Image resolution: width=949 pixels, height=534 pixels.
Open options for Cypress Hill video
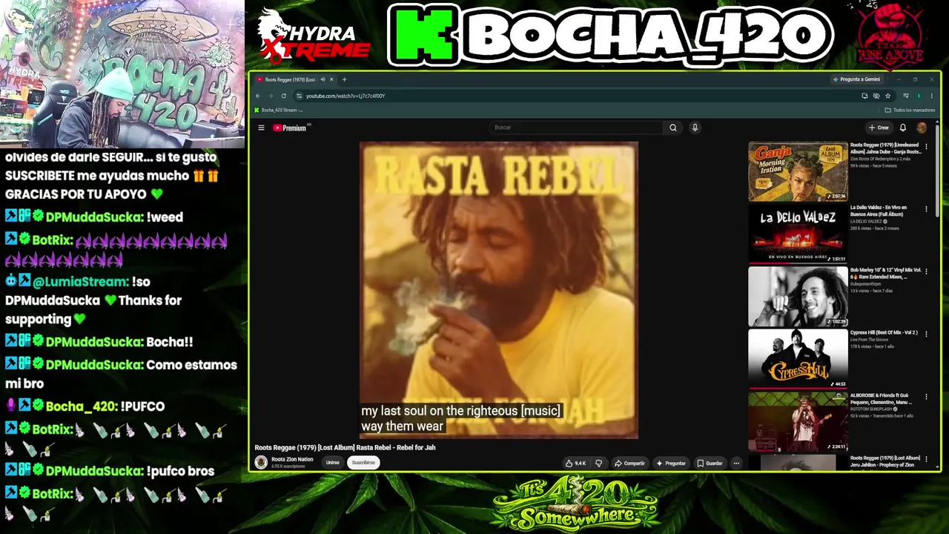(926, 334)
